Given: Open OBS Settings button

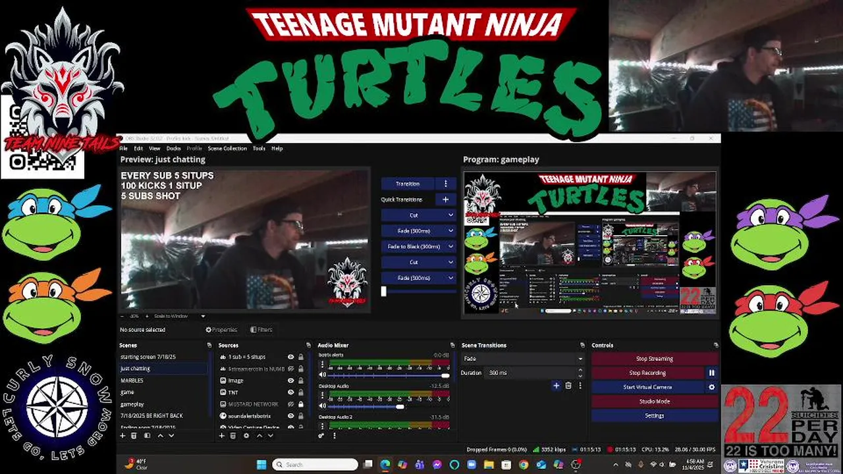Looking at the screenshot, I should 655,415.
